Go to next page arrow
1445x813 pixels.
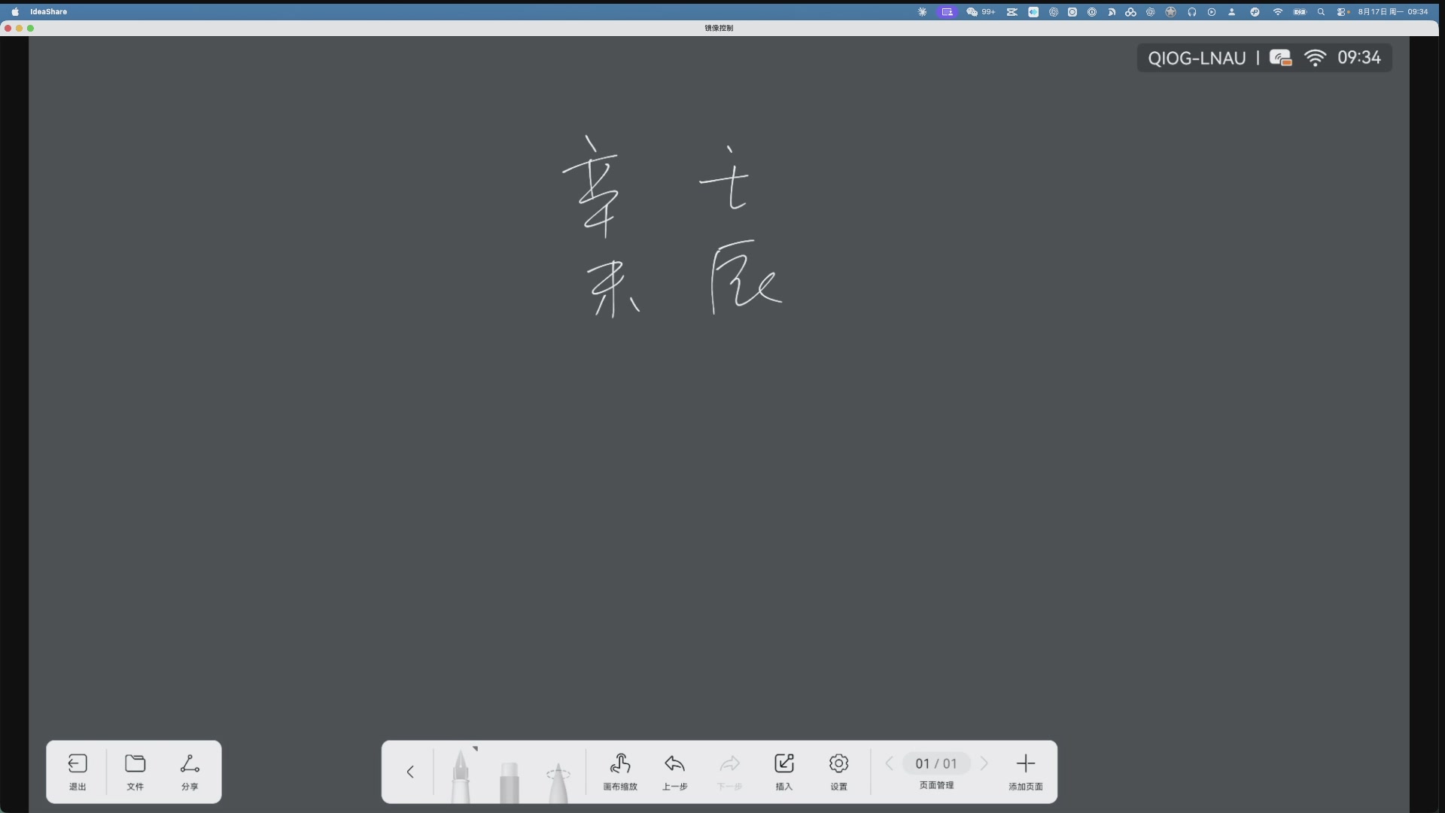(x=984, y=763)
